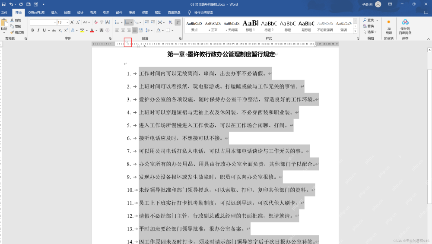
Task: Switch to the Design (设计) tab
Action: 80,13
